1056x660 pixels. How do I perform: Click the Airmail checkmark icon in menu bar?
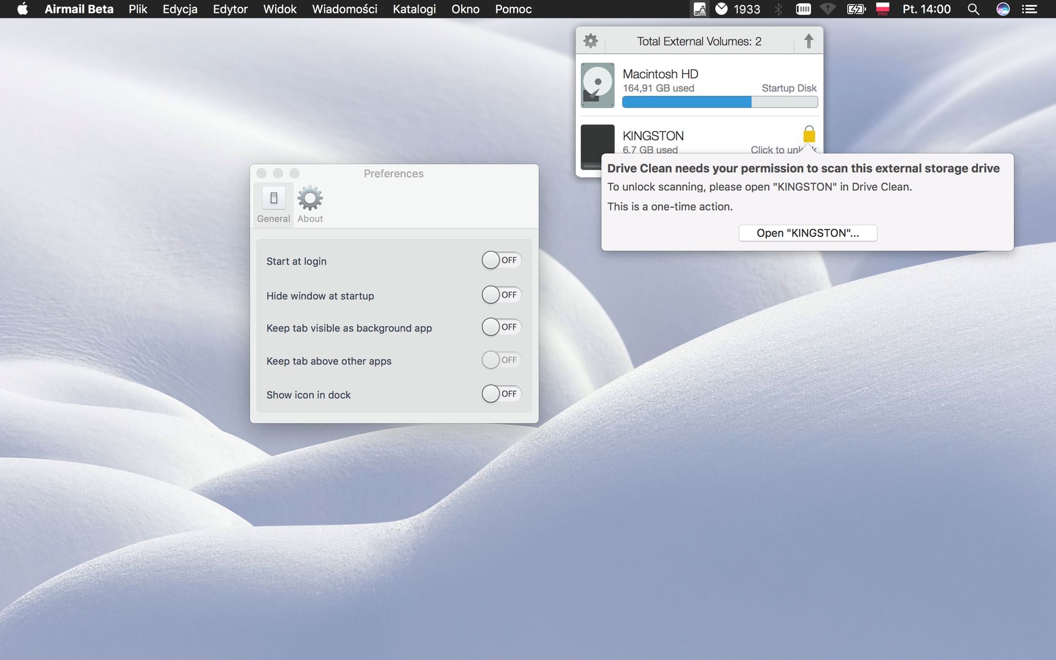[x=721, y=9]
